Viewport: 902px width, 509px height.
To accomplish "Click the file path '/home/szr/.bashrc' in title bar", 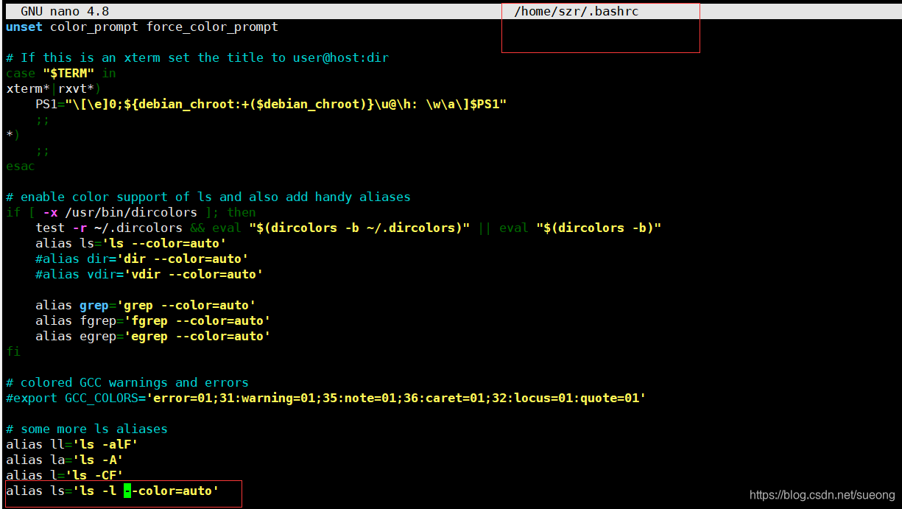I will (x=577, y=11).
